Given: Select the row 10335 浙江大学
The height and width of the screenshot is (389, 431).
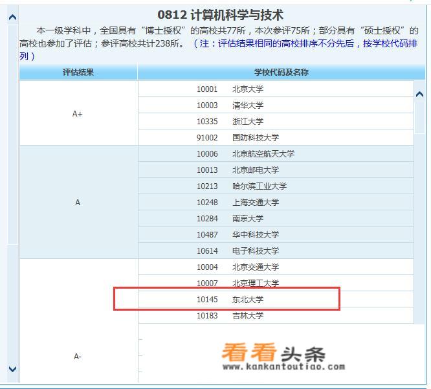Looking at the screenshot, I should (276, 121).
